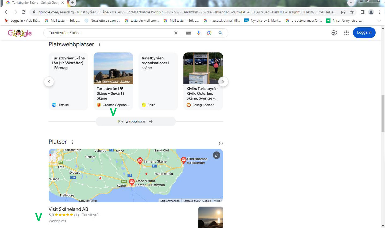The width and height of the screenshot is (385, 228).
Task: Reload the current page
Action: [x=24, y=12]
